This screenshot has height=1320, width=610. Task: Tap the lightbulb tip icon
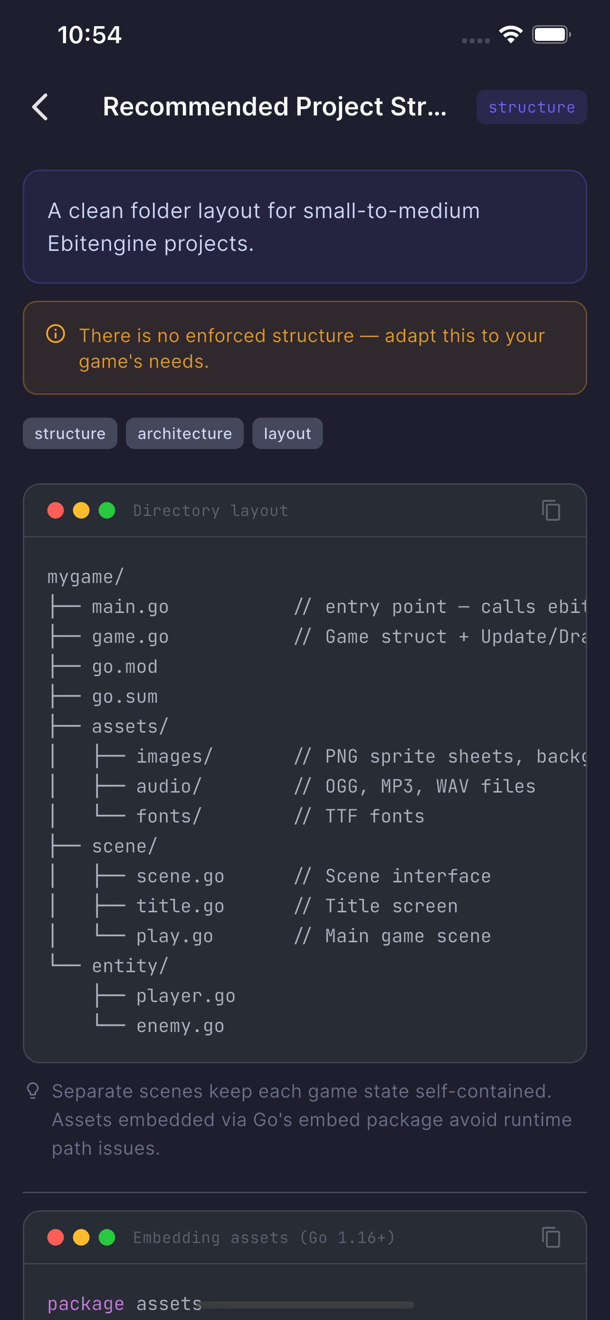point(33,1091)
